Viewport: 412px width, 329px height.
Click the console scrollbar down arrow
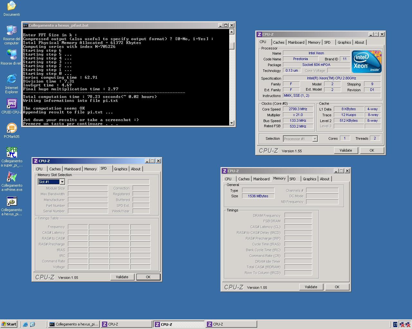(232, 123)
